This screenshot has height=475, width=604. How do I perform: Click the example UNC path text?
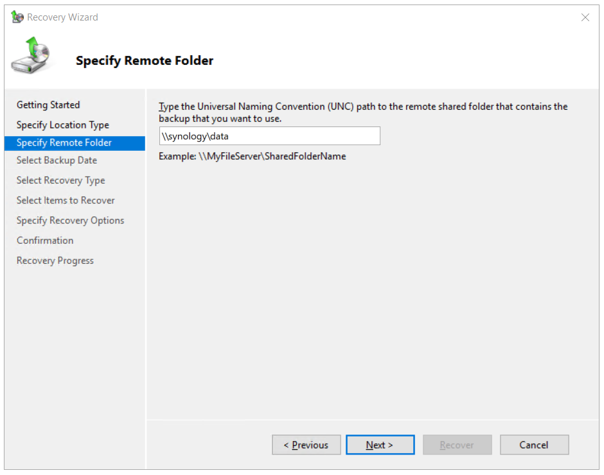(253, 156)
